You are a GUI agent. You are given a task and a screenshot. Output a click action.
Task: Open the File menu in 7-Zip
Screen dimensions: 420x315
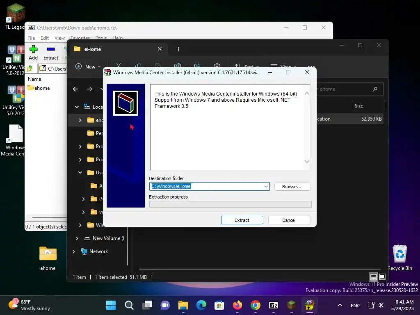pos(31,38)
